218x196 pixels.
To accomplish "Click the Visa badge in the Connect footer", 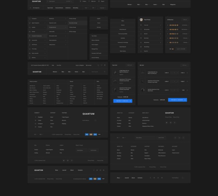I will tap(87, 134).
